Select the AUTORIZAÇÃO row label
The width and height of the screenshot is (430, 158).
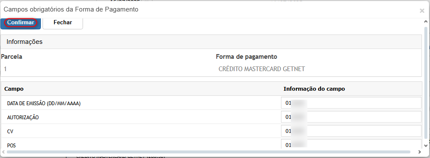click(x=23, y=118)
